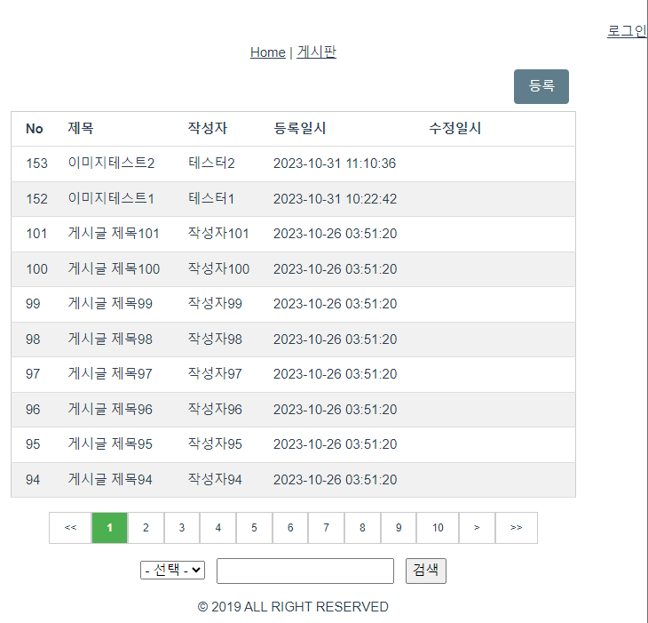Screen dimensions: 648x623
Task: Go to next page with > button
Action: tap(477, 528)
